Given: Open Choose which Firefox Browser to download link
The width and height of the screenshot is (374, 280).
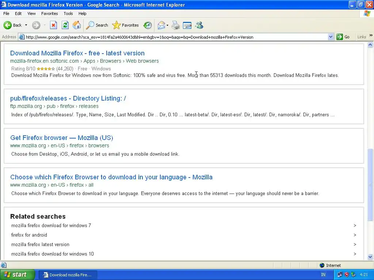Looking at the screenshot, I should [111, 177].
